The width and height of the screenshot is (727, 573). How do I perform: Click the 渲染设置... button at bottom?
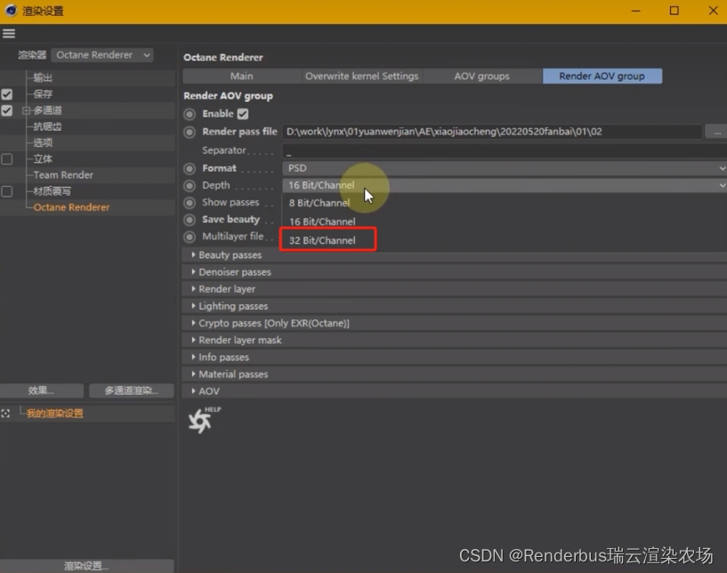coord(86,566)
